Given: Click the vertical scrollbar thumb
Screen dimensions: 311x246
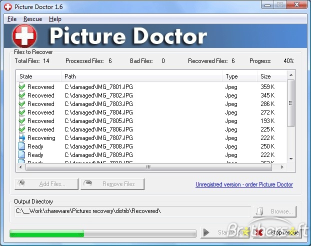Looking at the screenshot, I should click(291, 103).
